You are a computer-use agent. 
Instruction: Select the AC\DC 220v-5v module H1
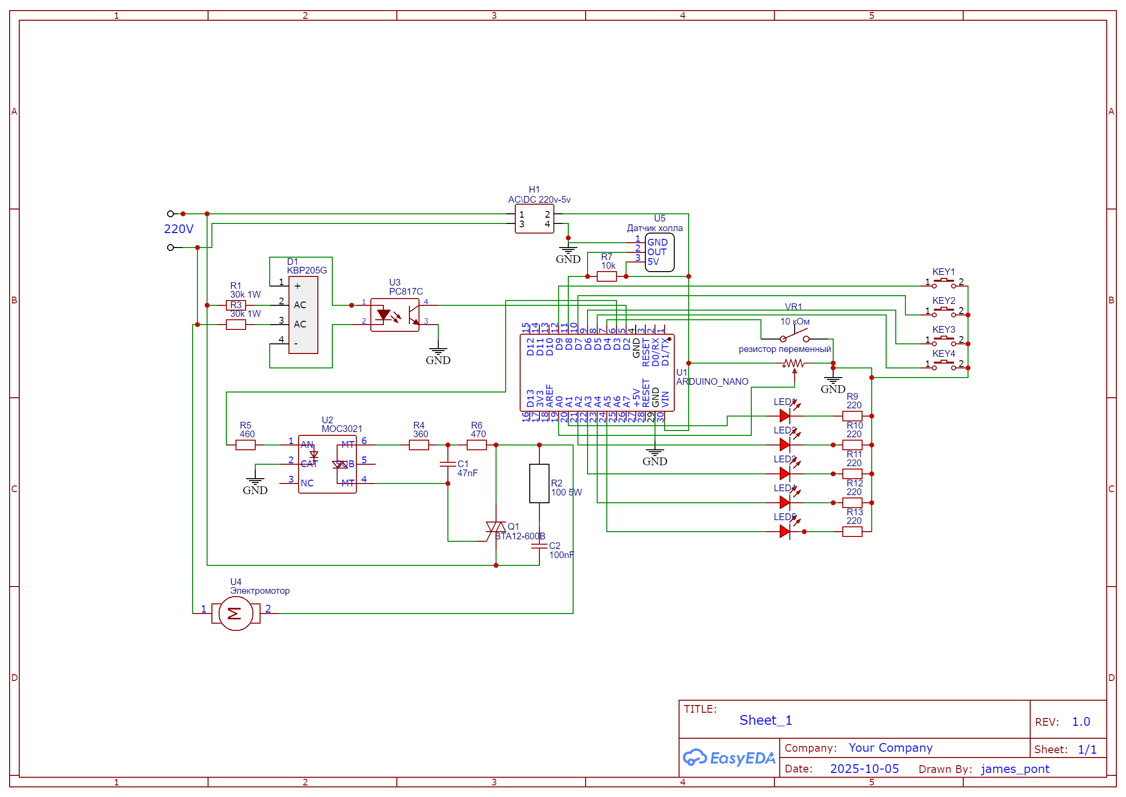tap(534, 219)
